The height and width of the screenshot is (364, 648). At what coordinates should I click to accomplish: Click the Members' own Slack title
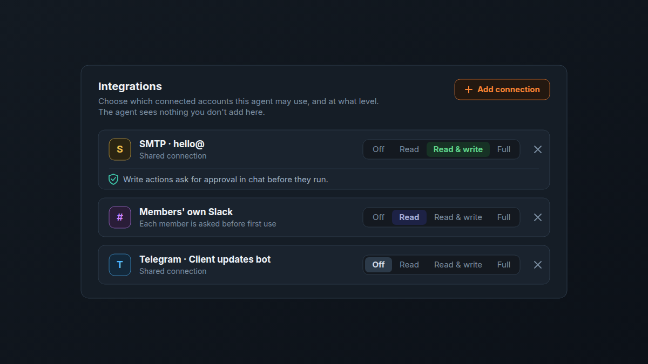click(186, 212)
